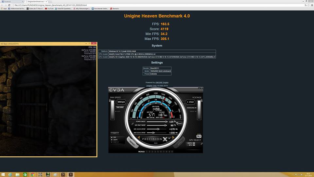Toggle the Overvoltage option

(191, 108)
